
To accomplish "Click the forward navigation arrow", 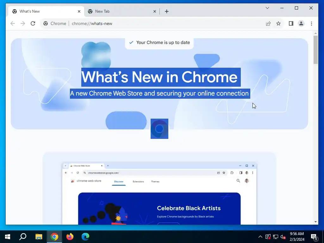I will pos(23,23).
